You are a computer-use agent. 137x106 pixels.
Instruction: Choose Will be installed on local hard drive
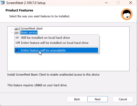point(57,38)
